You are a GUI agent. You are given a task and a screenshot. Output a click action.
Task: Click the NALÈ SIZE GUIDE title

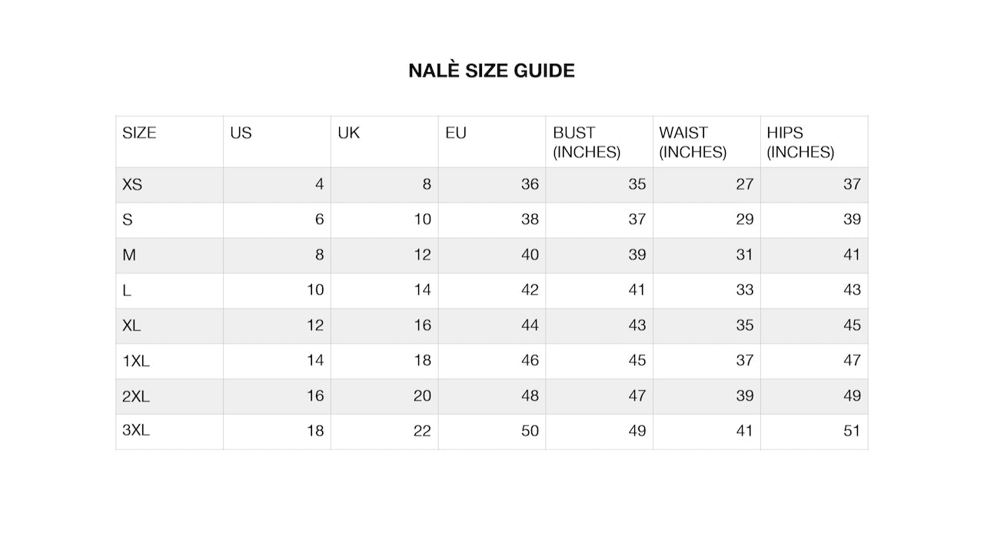491,71
